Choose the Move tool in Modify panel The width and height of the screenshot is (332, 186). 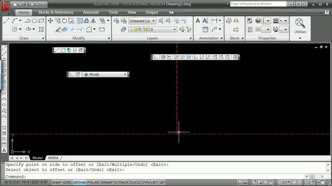[x=50, y=21]
